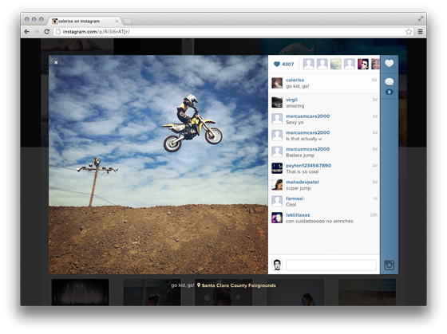The height and width of the screenshot is (334, 447).
Task: Open the colerise profile link
Action: 295,80
